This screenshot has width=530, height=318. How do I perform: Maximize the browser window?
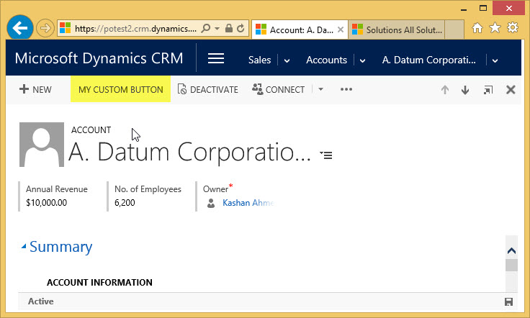[x=483, y=8]
